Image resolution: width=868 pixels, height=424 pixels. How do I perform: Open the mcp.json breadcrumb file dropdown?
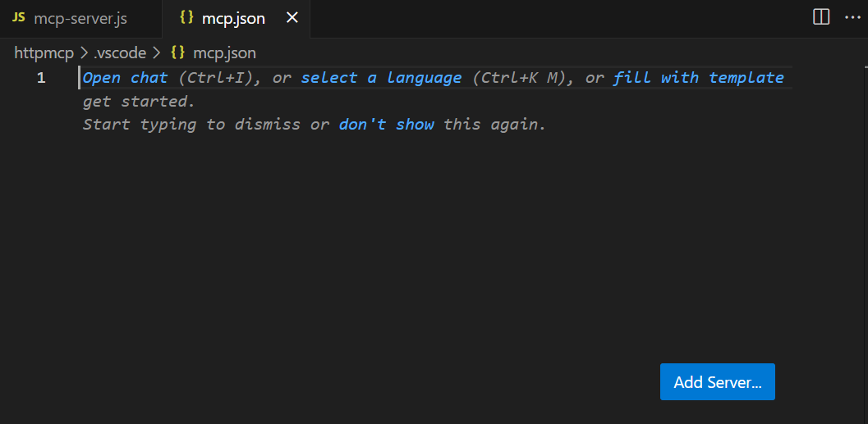coord(224,53)
